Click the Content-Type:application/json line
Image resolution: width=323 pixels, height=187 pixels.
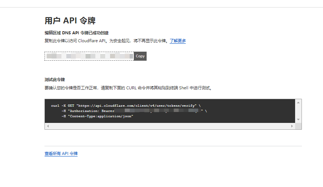pos(97,116)
